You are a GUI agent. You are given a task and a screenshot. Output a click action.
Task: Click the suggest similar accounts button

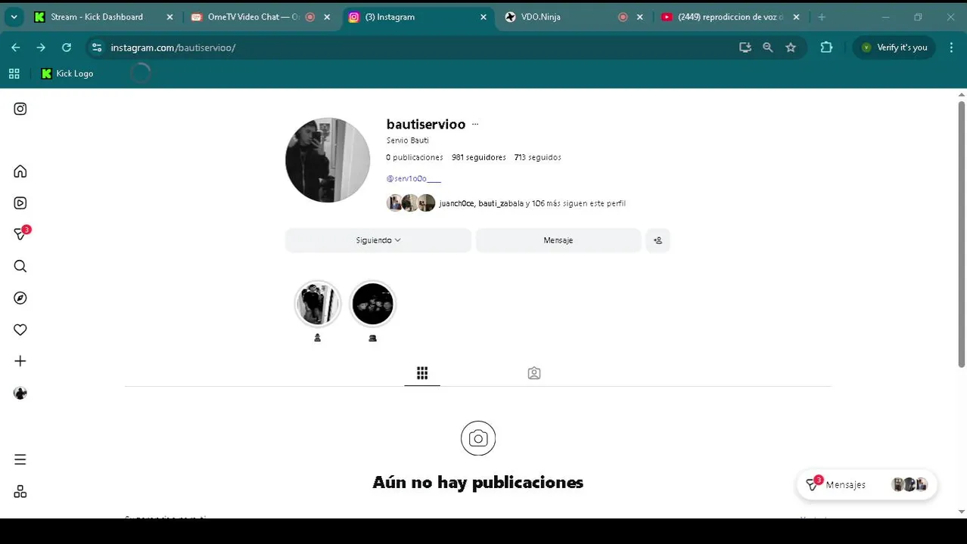point(658,240)
